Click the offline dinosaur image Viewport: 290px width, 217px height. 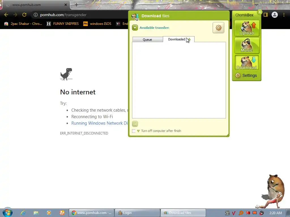click(66, 74)
